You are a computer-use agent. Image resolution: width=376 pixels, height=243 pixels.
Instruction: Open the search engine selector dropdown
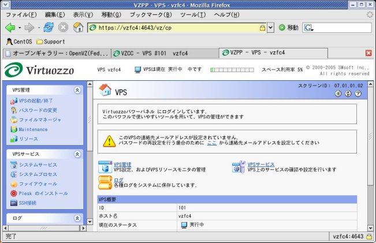tap(308, 28)
